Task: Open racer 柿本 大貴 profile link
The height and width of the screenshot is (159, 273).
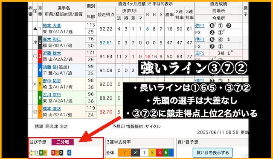Action: (x=52, y=26)
